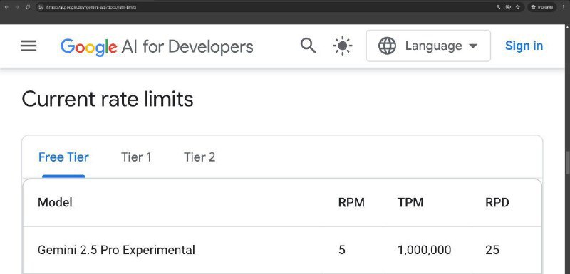Select the Free Tier tab
This screenshot has width=570, height=274.
coord(63,157)
